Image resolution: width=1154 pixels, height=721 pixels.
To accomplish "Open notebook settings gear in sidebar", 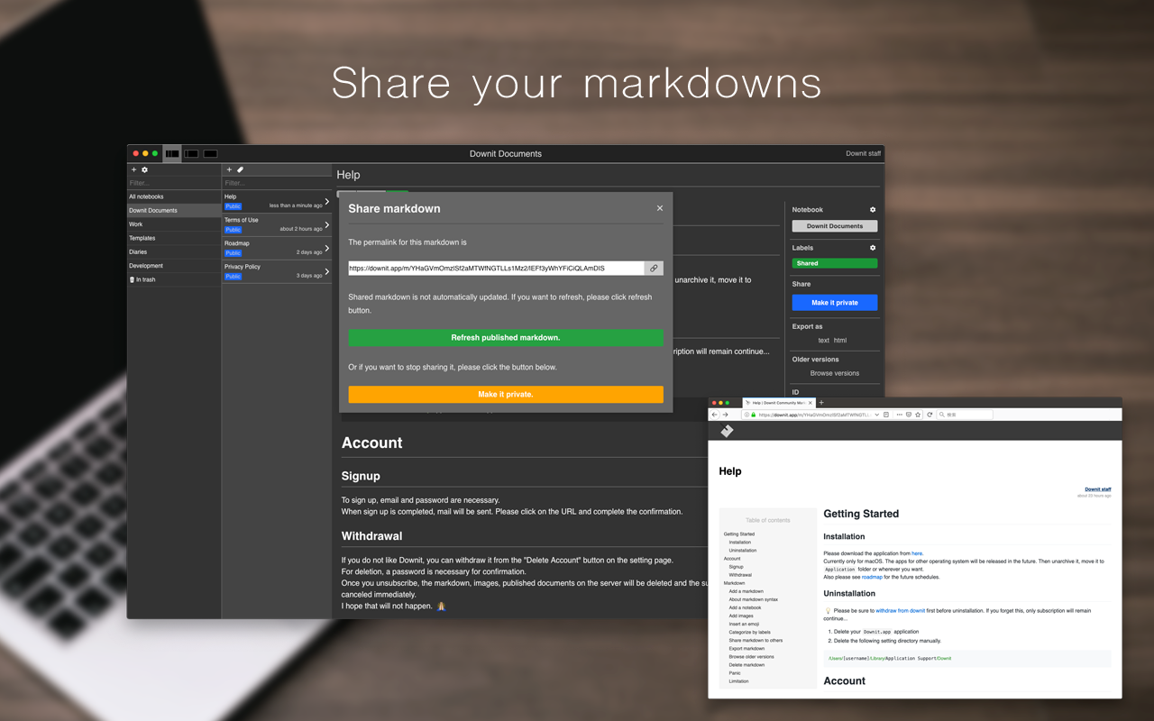I will 144,169.
